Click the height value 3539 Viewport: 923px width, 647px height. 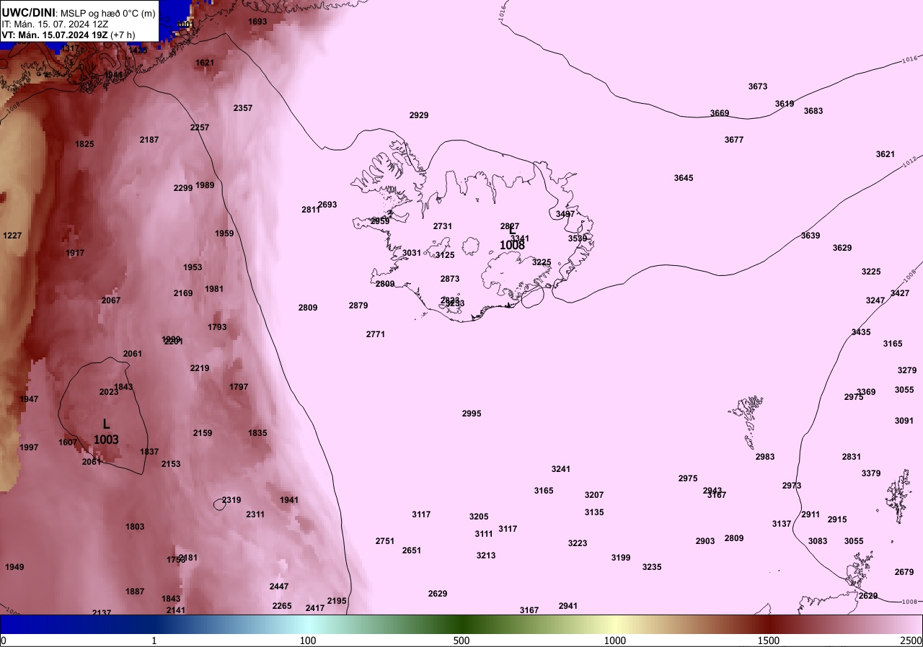[x=578, y=238]
